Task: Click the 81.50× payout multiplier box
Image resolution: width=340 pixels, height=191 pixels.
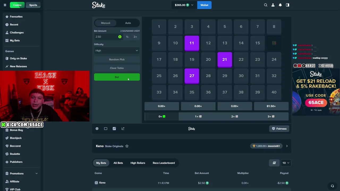Action: (x=271, y=106)
